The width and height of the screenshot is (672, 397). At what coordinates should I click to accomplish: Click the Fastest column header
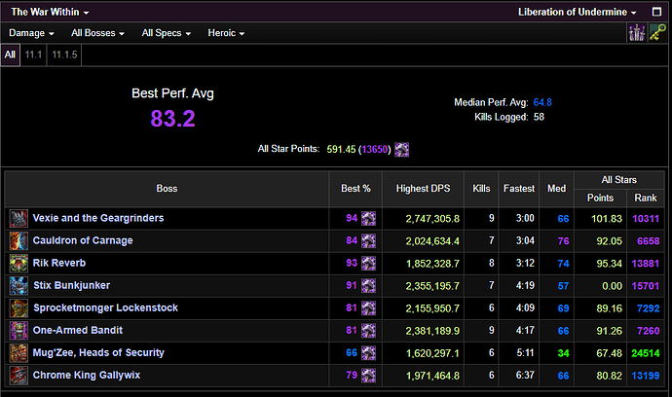tap(519, 189)
